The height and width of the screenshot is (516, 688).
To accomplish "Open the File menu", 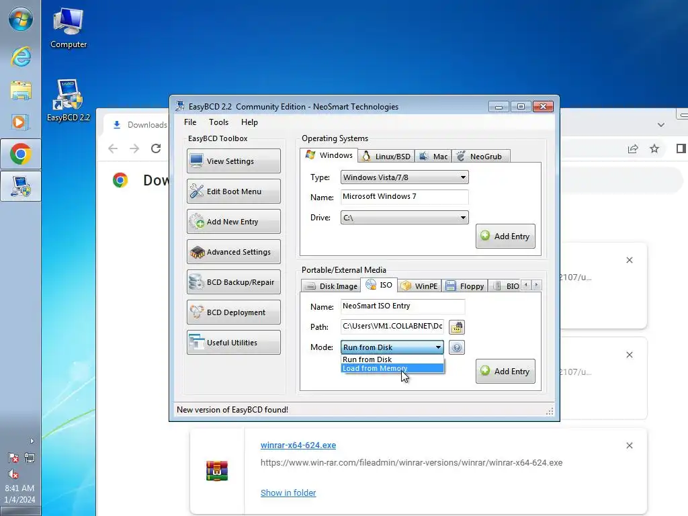I will (190, 122).
